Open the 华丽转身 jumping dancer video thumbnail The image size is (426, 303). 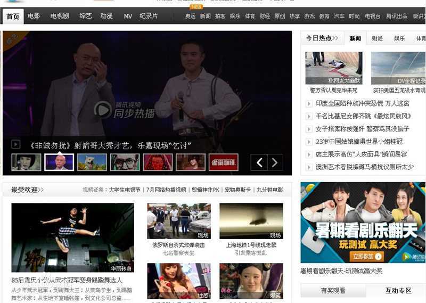coord(72,238)
